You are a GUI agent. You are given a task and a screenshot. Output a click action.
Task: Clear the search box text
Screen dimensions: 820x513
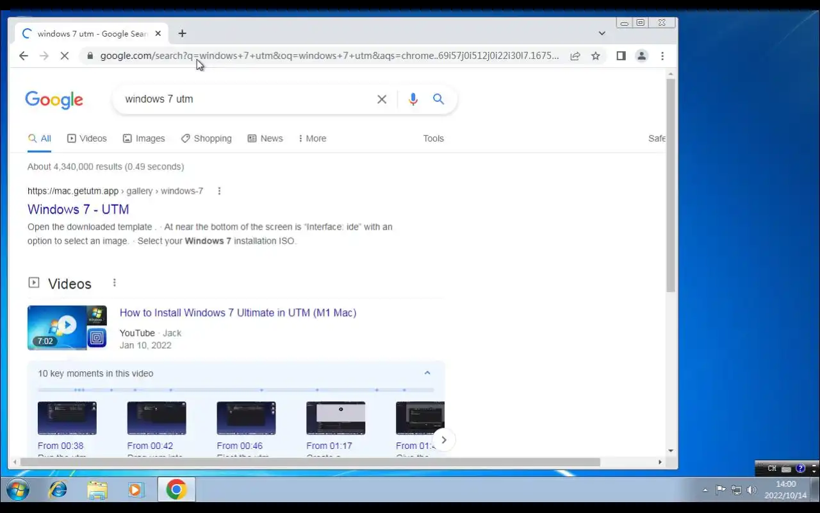382,99
